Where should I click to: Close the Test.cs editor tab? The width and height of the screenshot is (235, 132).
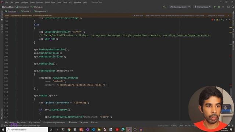coord(30,11)
